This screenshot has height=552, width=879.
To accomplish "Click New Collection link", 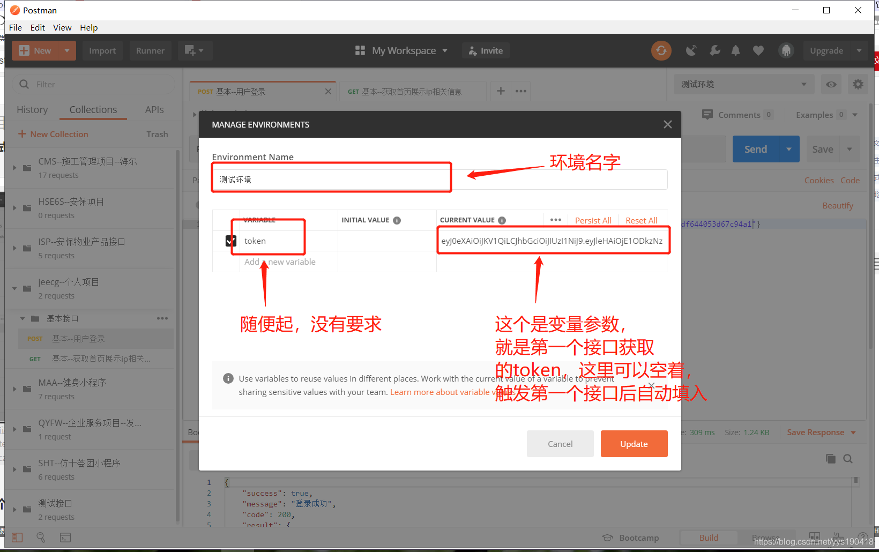I will click(x=53, y=134).
